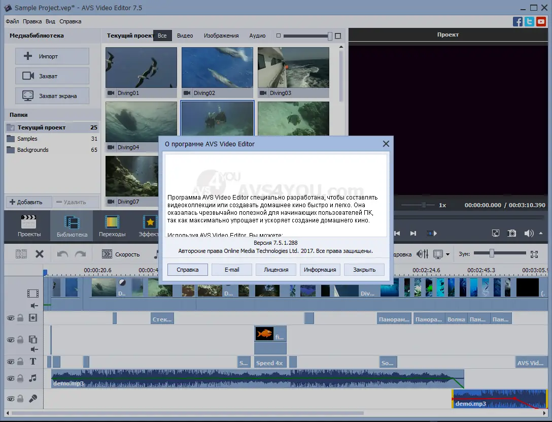This screenshot has width=552, height=422.
Task: Open the audio mixer icon in timeline toolbar
Action: pyautogui.click(x=422, y=254)
